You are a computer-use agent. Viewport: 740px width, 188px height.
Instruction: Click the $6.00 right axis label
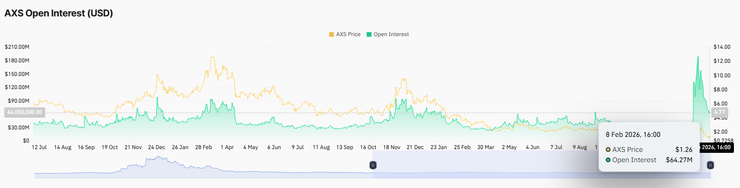click(720, 104)
